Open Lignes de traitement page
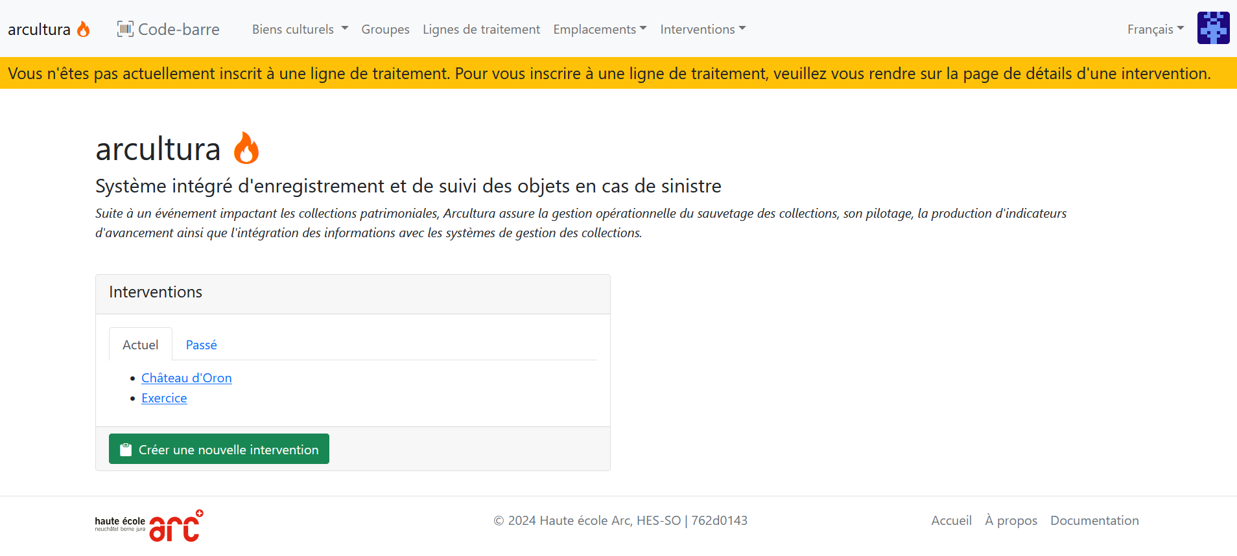Screen dimensions: 1237x556 pos(481,29)
